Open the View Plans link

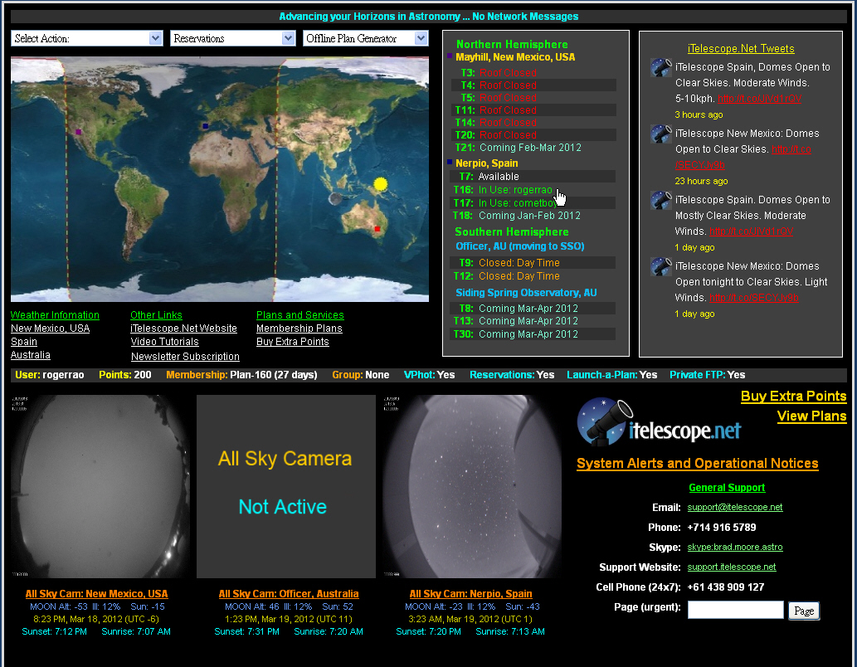point(811,416)
